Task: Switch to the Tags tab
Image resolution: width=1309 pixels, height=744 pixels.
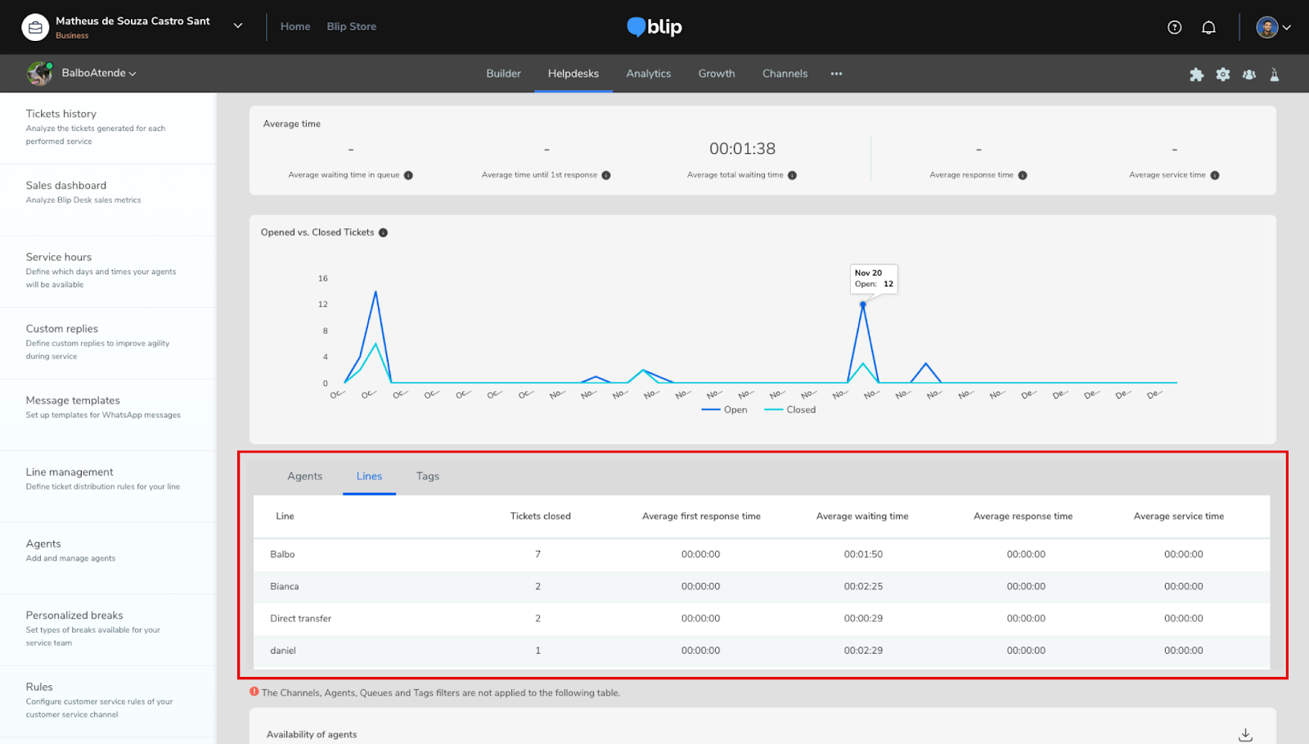Action: pos(427,476)
